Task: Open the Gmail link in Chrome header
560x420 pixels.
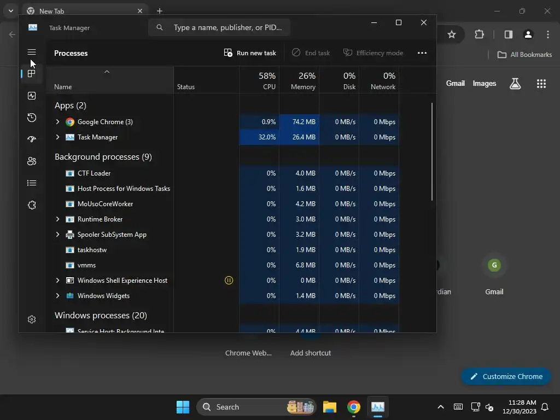Action: (456, 83)
